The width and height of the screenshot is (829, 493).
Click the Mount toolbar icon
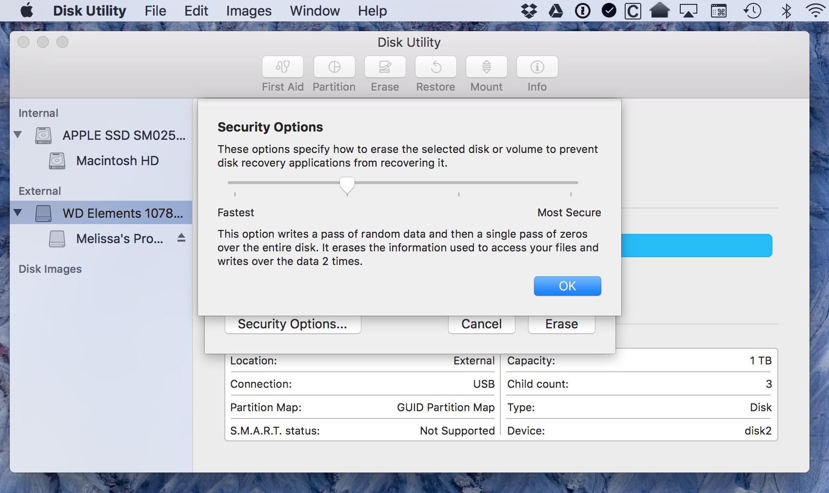pyautogui.click(x=486, y=67)
